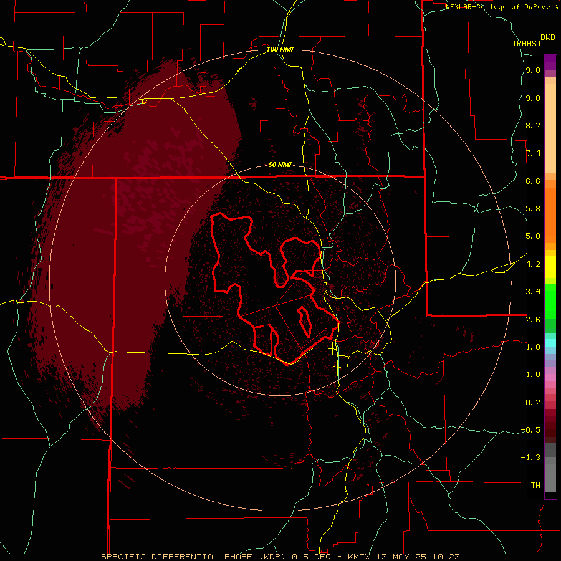Pick the bright green band beside 3.4

[x=550, y=301]
